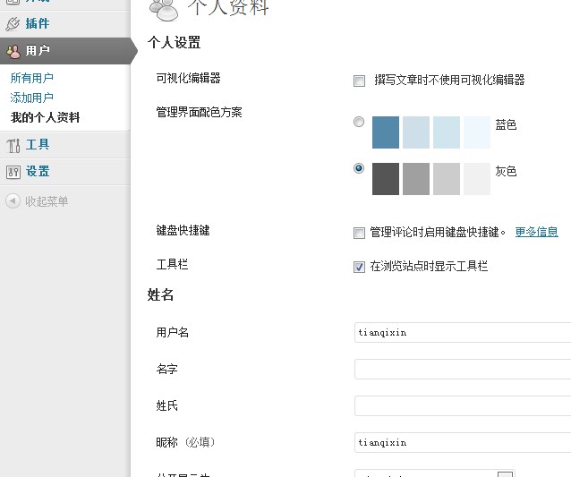The image size is (571, 477).
Task: Click the nickname (昵称) input field
Action: (462, 442)
